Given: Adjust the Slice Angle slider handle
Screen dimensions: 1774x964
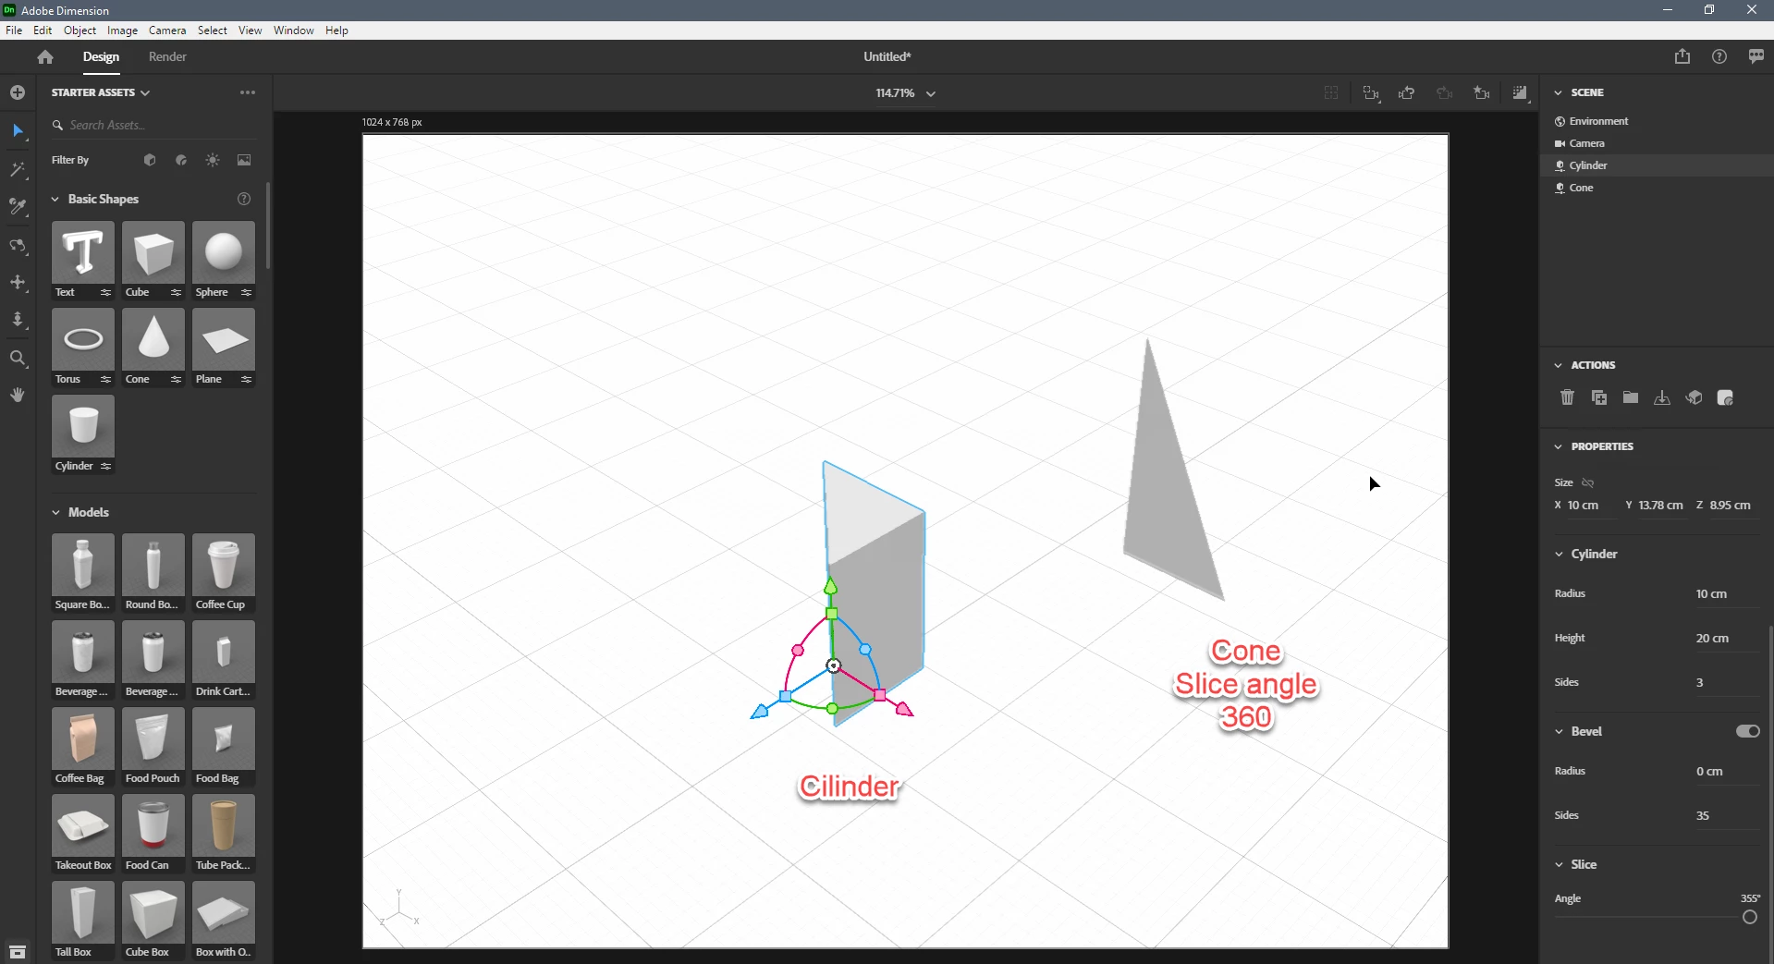Looking at the screenshot, I should coord(1750,917).
